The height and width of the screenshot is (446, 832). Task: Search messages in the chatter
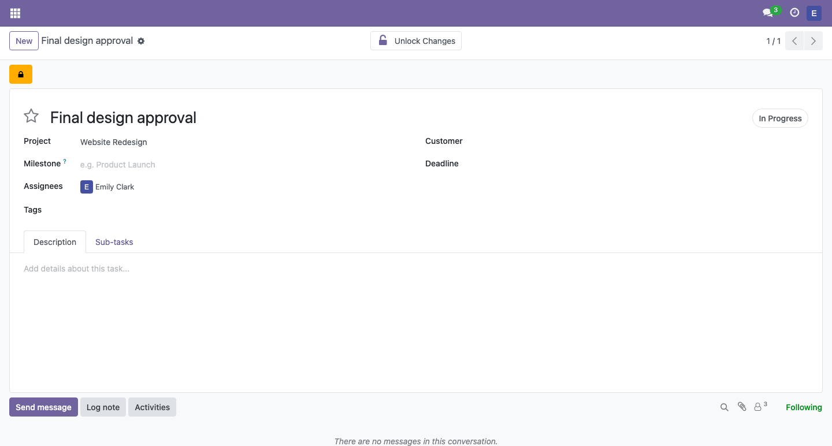(x=724, y=407)
